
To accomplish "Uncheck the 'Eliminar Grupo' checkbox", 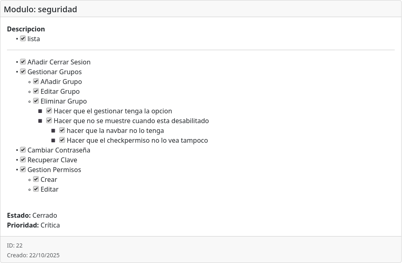I will [x=36, y=101].
